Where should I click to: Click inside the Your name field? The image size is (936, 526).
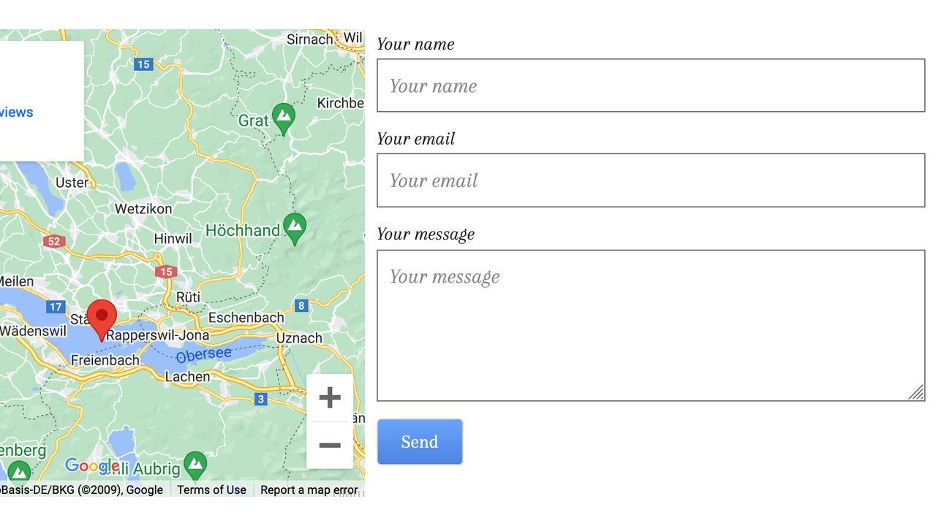click(x=650, y=85)
